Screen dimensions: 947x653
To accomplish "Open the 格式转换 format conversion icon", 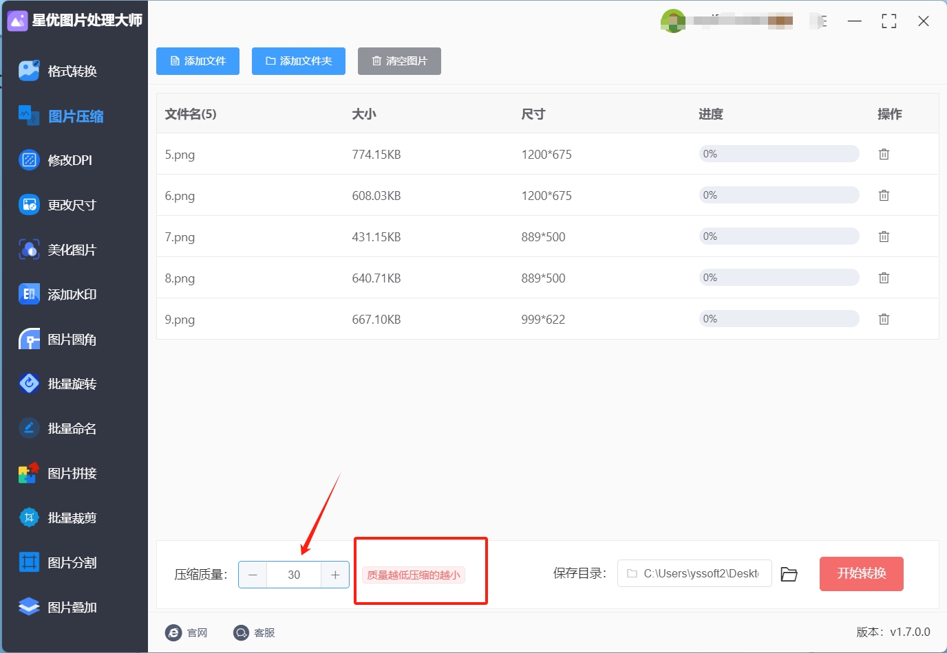I will point(29,71).
